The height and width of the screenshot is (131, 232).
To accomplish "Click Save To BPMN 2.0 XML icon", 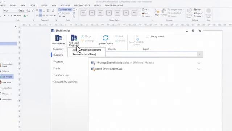I will (136, 38).
